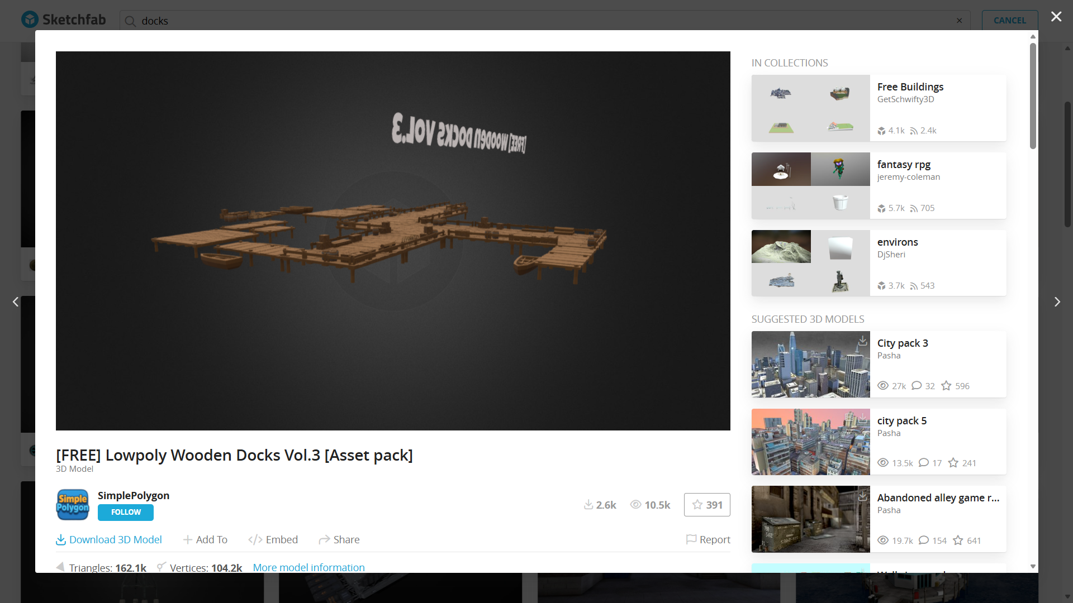Image resolution: width=1073 pixels, height=603 pixels.
Task: Click the Sketchfab logo
Action: tap(63, 20)
